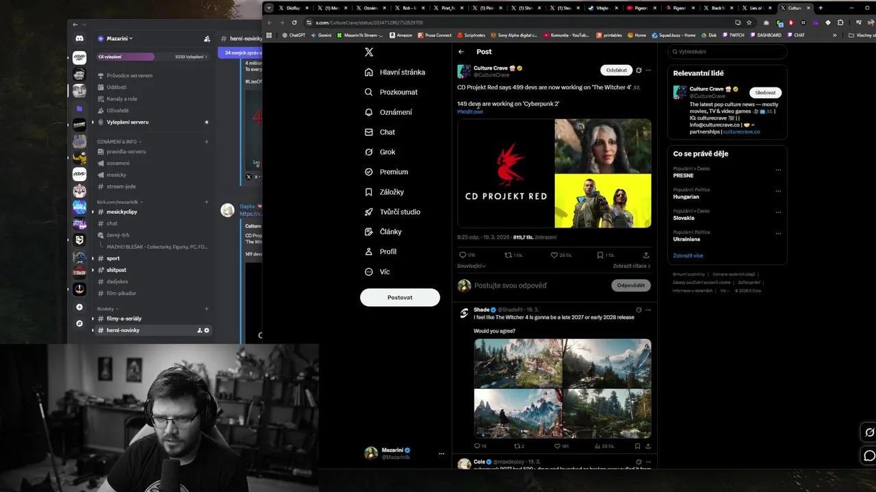This screenshot has width=876, height=492.
Task: Open tab search dropdown arrow in Chrome
Action: click(x=269, y=8)
